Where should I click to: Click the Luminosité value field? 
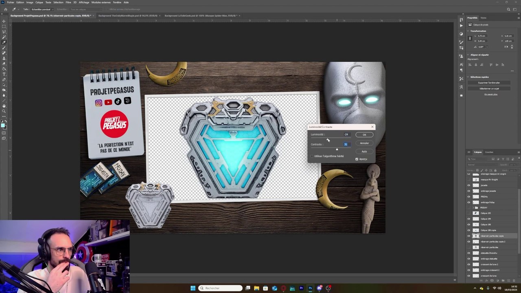coord(347,134)
